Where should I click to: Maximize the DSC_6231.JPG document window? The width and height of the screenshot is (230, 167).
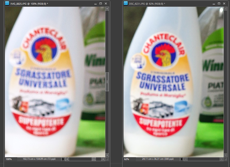pyautogui.click(x=219, y=4)
